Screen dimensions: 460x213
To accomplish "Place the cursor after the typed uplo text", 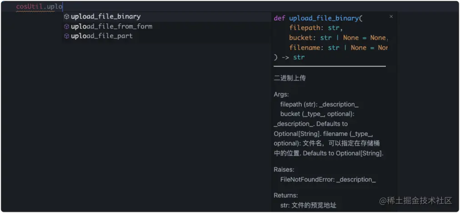I will pyautogui.click(x=62, y=6).
